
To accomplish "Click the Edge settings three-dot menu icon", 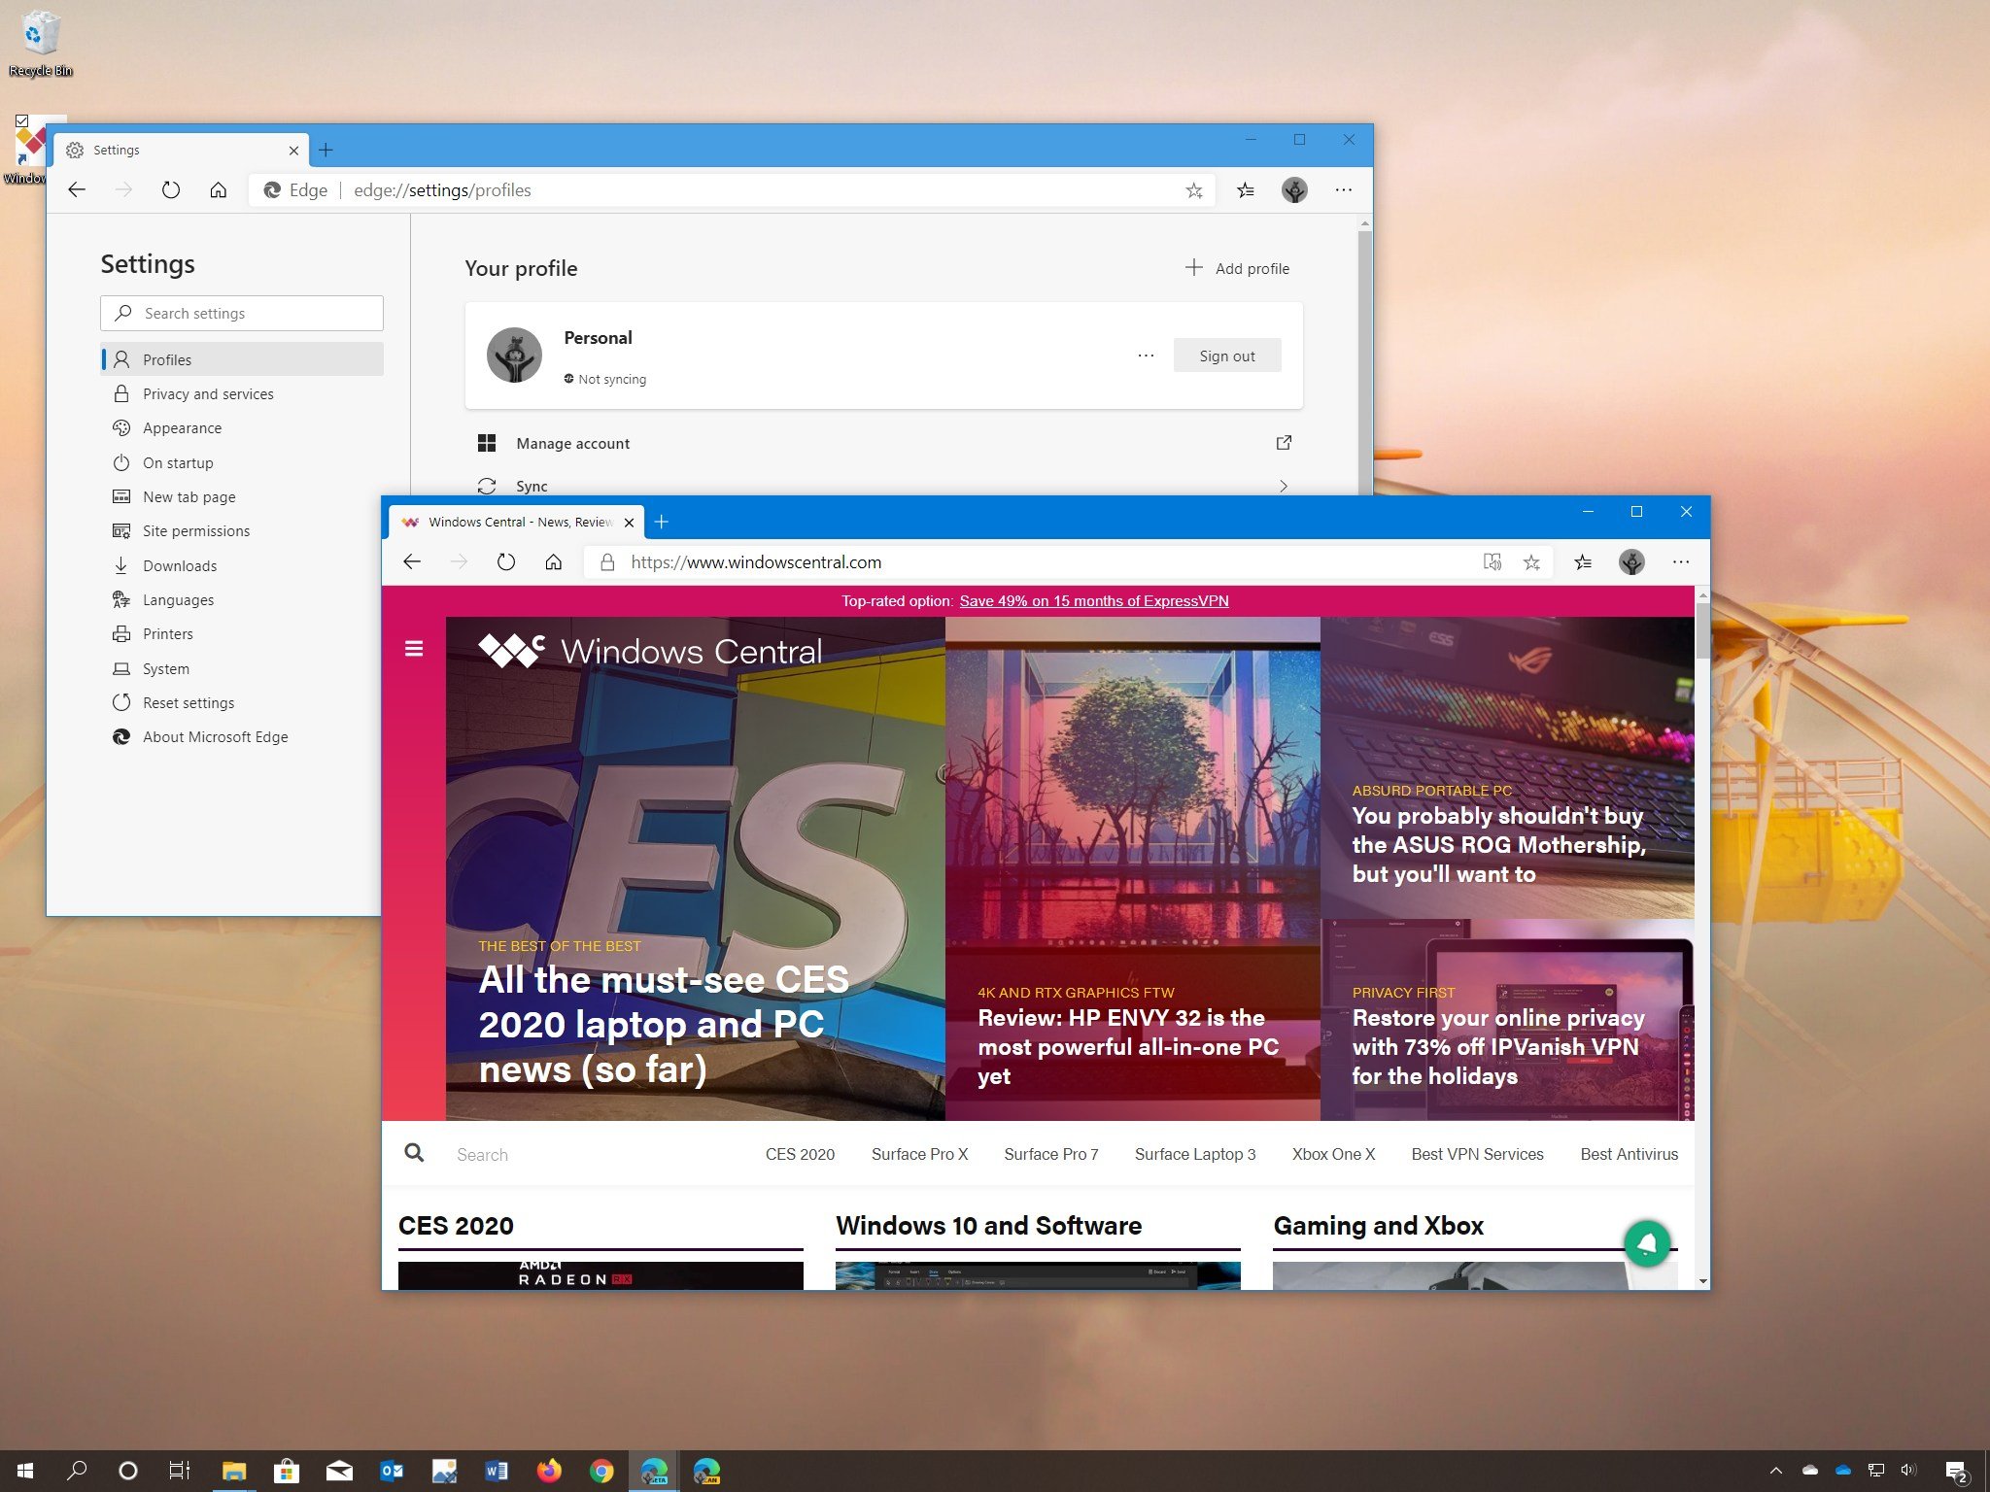I will (x=1345, y=188).
